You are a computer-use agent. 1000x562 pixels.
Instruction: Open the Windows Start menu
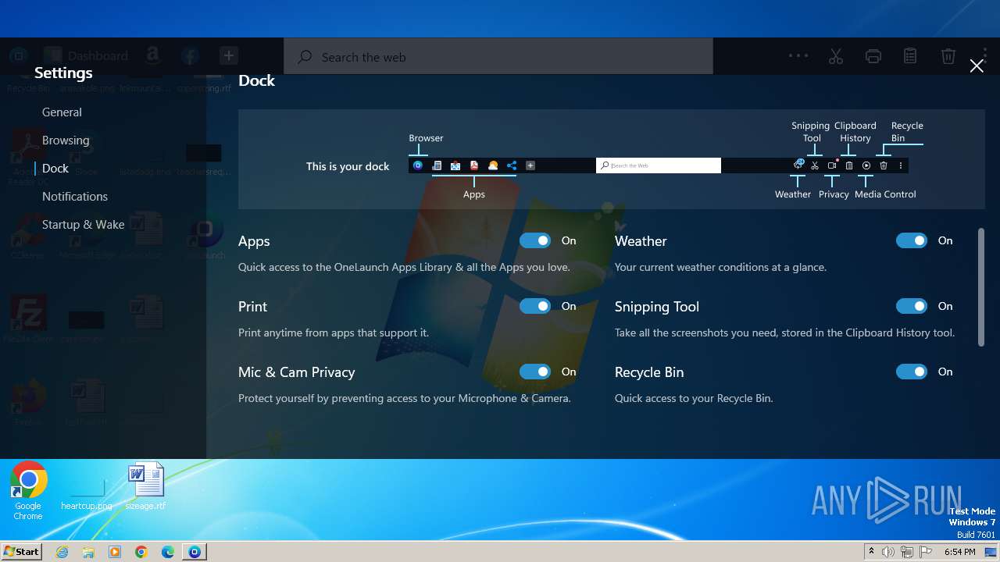pos(21,551)
